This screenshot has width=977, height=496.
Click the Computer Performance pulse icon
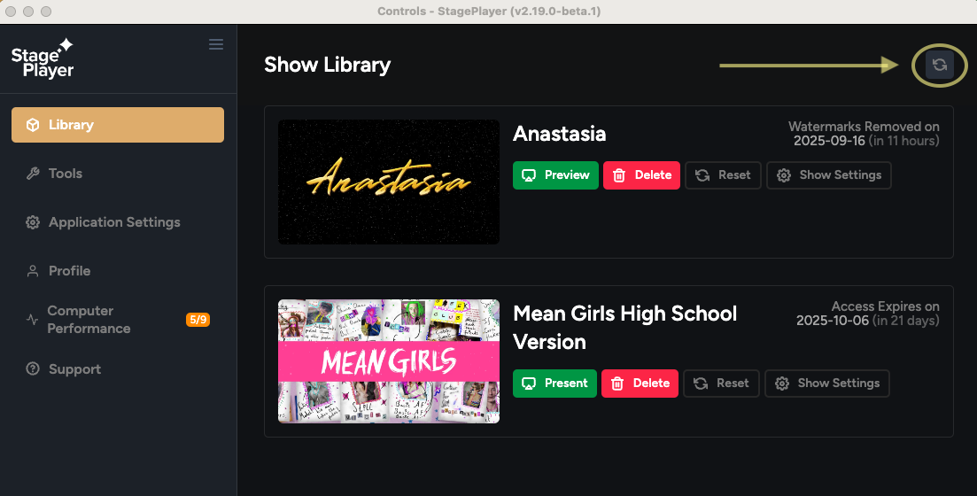(33, 321)
